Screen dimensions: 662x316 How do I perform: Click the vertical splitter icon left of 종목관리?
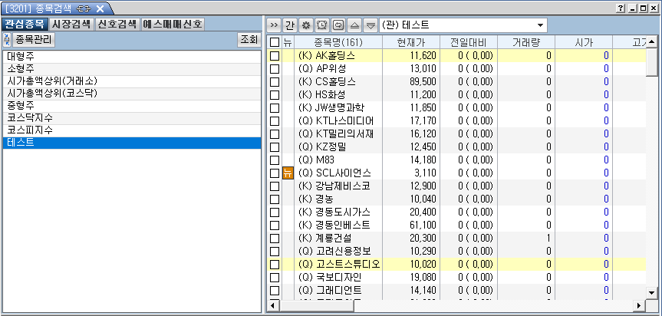click(8, 39)
